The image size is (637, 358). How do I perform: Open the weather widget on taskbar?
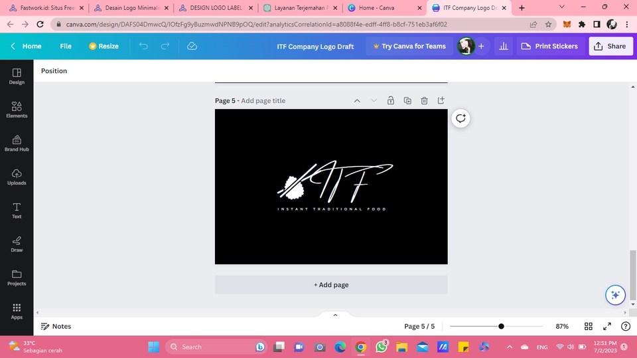(x=36, y=347)
